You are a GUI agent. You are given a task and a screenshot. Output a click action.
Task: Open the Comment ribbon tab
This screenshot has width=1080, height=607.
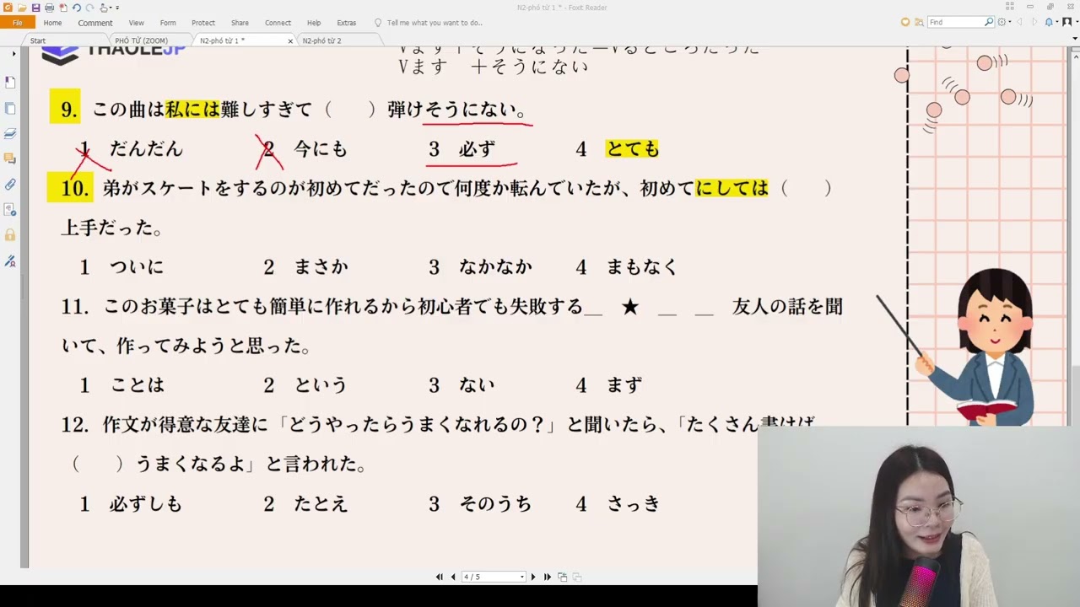pos(95,23)
